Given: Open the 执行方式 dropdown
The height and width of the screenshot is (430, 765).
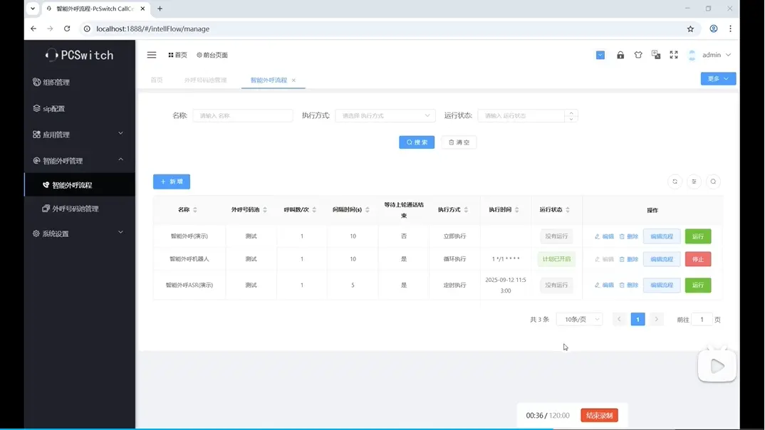Looking at the screenshot, I should point(385,115).
